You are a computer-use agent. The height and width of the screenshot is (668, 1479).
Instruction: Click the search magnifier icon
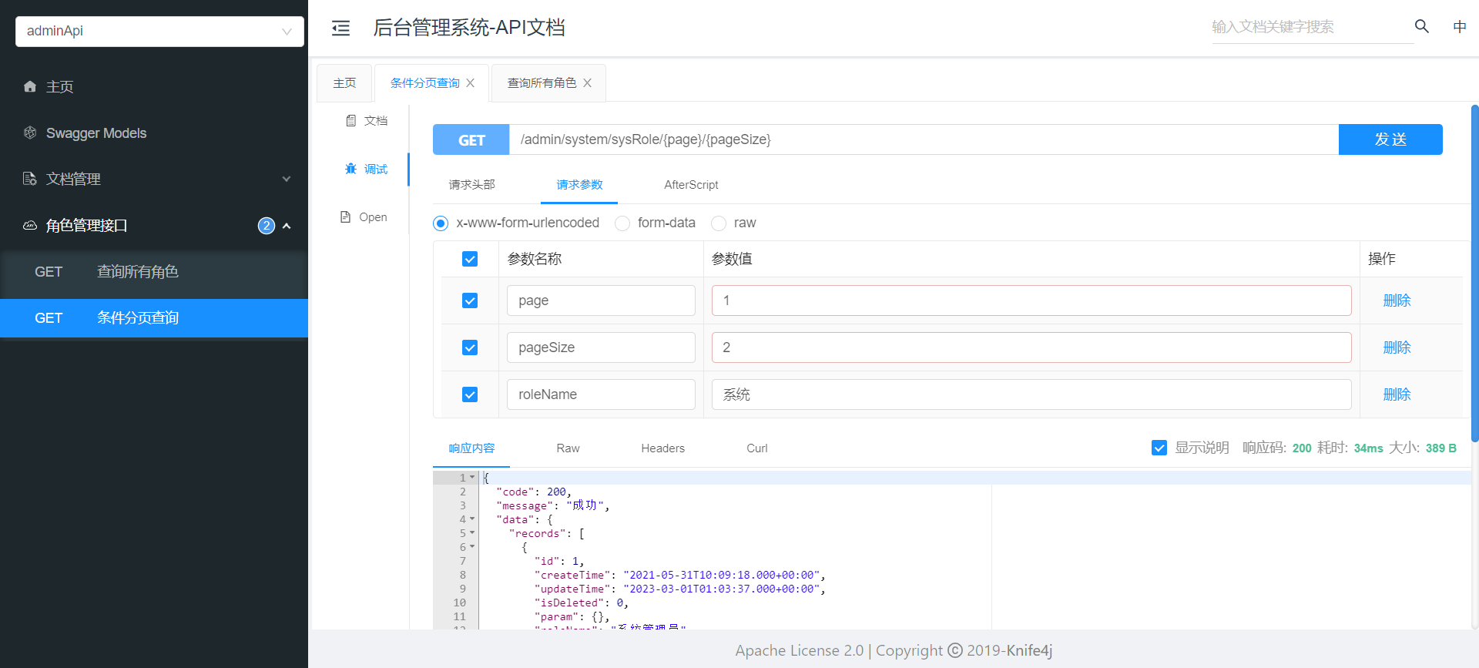(1421, 27)
